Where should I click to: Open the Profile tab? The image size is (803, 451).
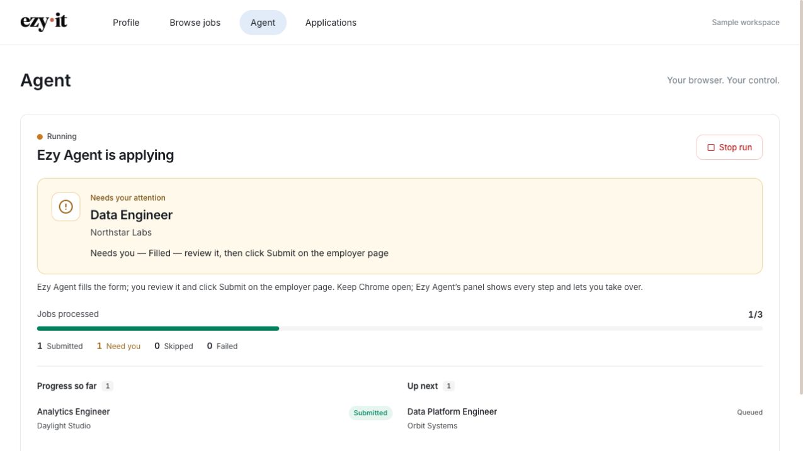pyautogui.click(x=126, y=23)
